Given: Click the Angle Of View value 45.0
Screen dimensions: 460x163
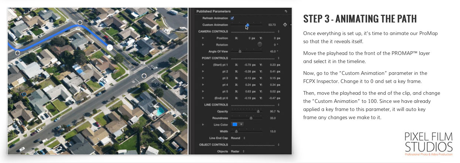Looking at the screenshot, I should click(x=273, y=52).
